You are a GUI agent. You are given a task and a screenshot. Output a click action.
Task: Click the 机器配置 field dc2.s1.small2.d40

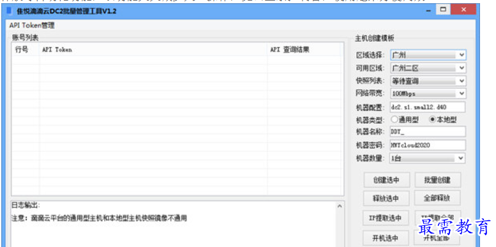point(427,107)
